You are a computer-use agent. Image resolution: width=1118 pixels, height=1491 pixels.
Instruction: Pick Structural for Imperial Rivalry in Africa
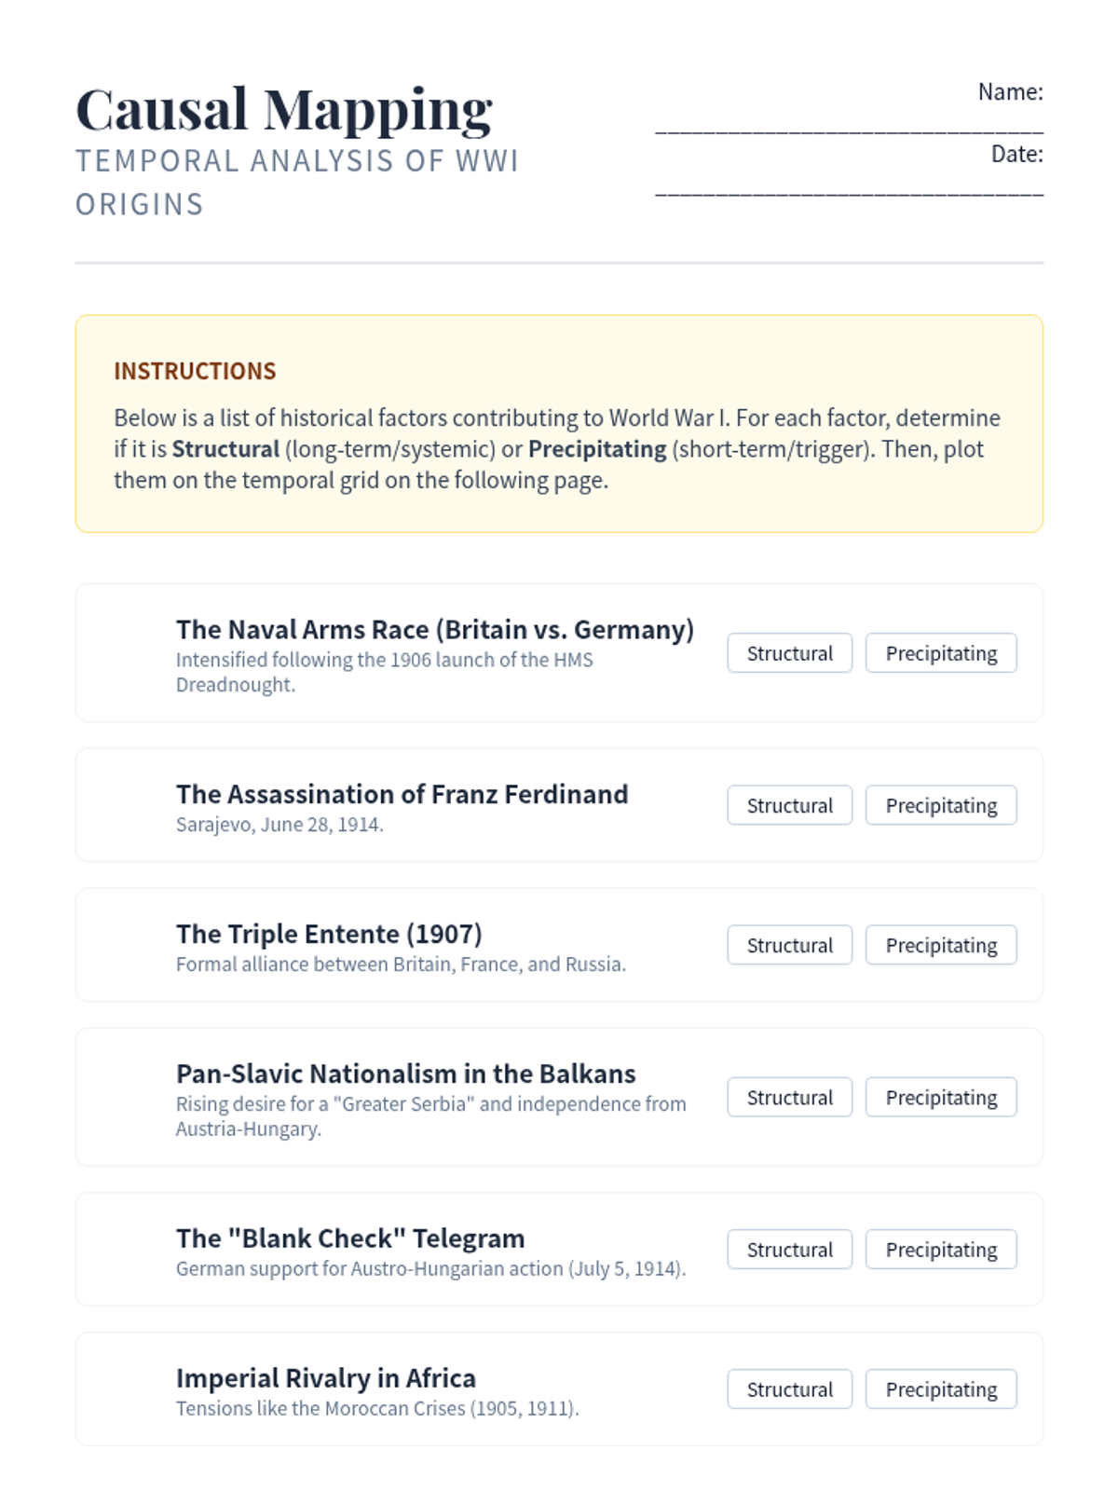(x=789, y=1389)
